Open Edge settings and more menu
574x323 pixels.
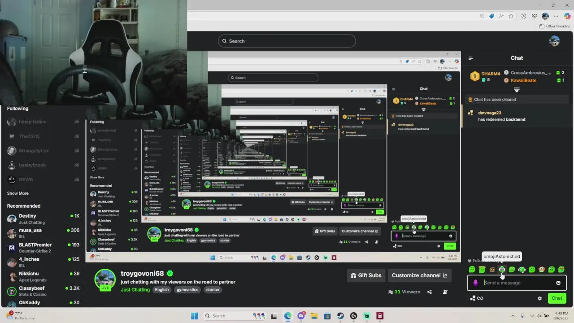pyautogui.click(x=556, y=16)
